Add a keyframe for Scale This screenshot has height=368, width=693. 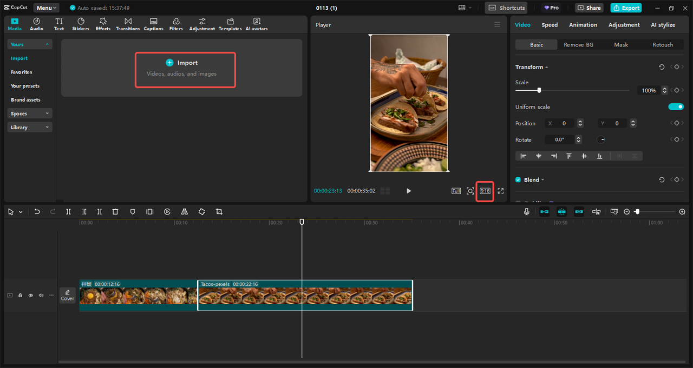(676, 90)
